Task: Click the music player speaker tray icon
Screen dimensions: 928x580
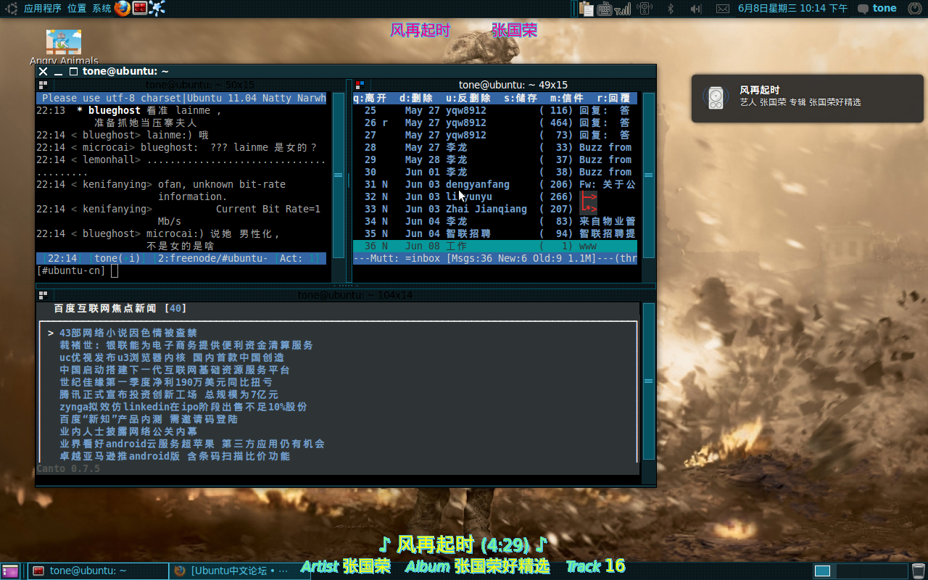Action: 645,9
